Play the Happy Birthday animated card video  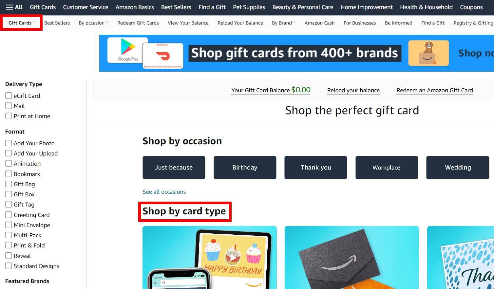(233, 258)
